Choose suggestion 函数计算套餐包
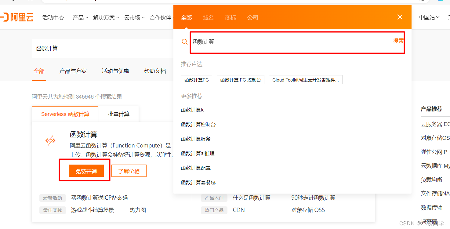 [198, 183]
